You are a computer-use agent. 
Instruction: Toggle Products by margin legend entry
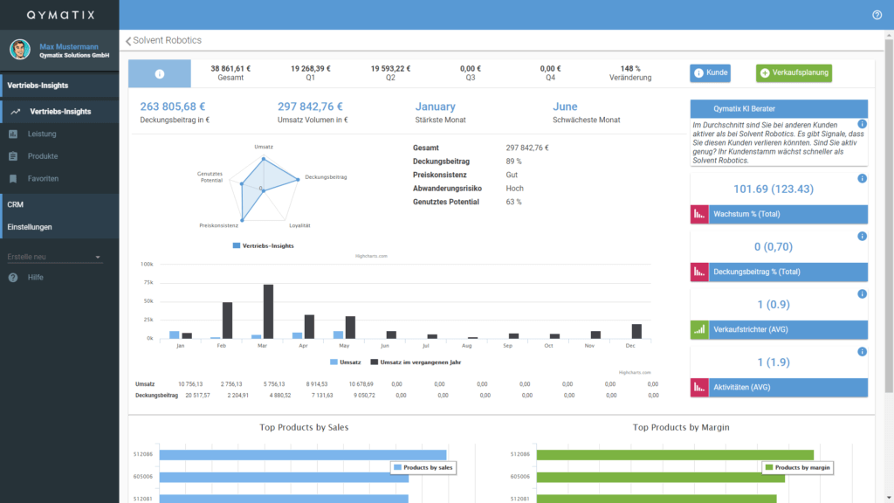click(x=798, y=468)
